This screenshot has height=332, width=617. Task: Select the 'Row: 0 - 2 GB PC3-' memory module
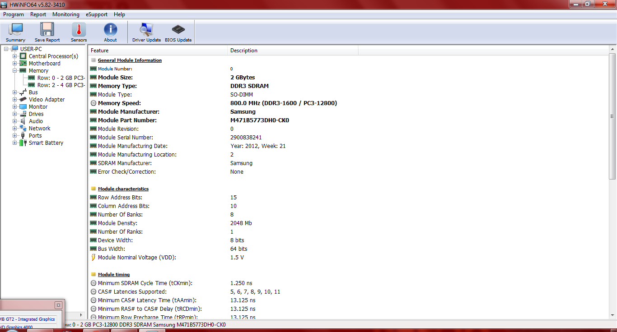point(61,78)
